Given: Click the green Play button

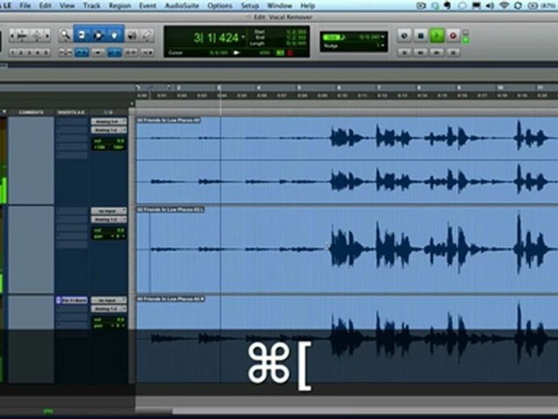Looking at the screenshot, I should tap(437, 35).
